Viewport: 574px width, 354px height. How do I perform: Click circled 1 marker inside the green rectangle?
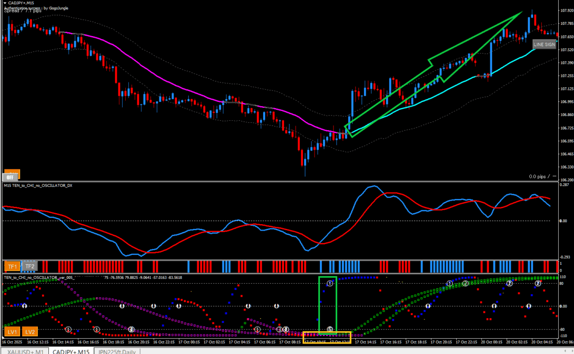(330, 284)
